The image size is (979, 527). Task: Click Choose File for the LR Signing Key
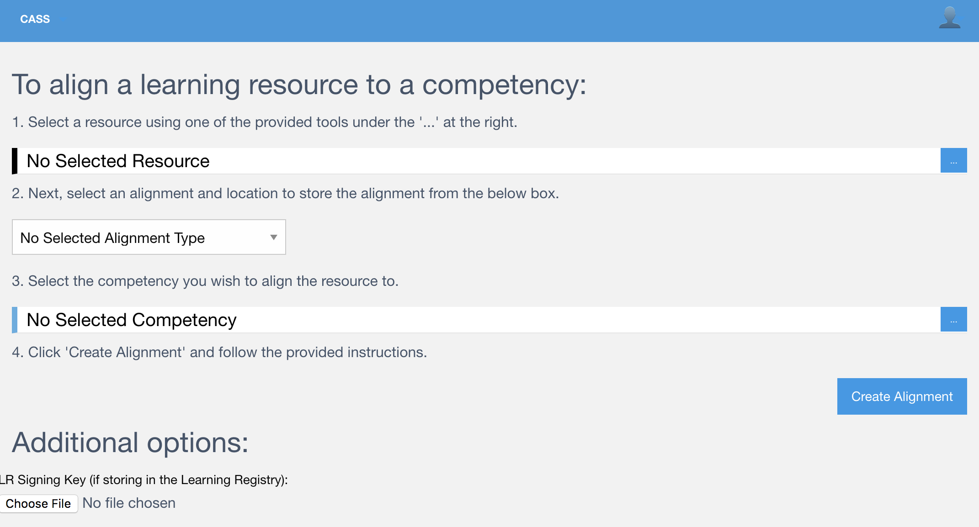click(39, 503)
